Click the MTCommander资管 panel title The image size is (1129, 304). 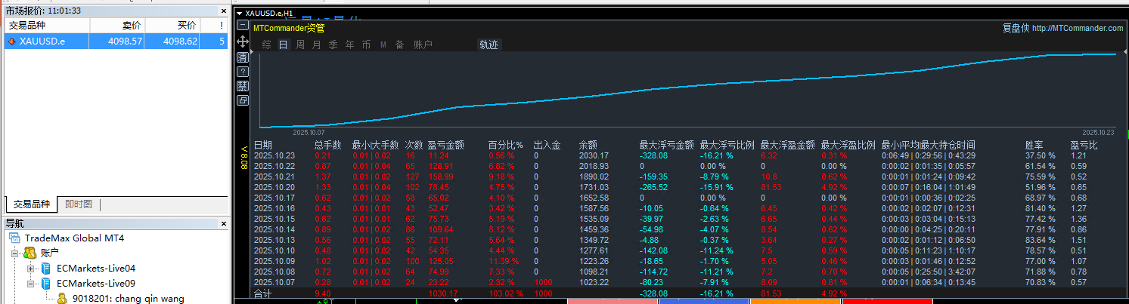[289, 28]
